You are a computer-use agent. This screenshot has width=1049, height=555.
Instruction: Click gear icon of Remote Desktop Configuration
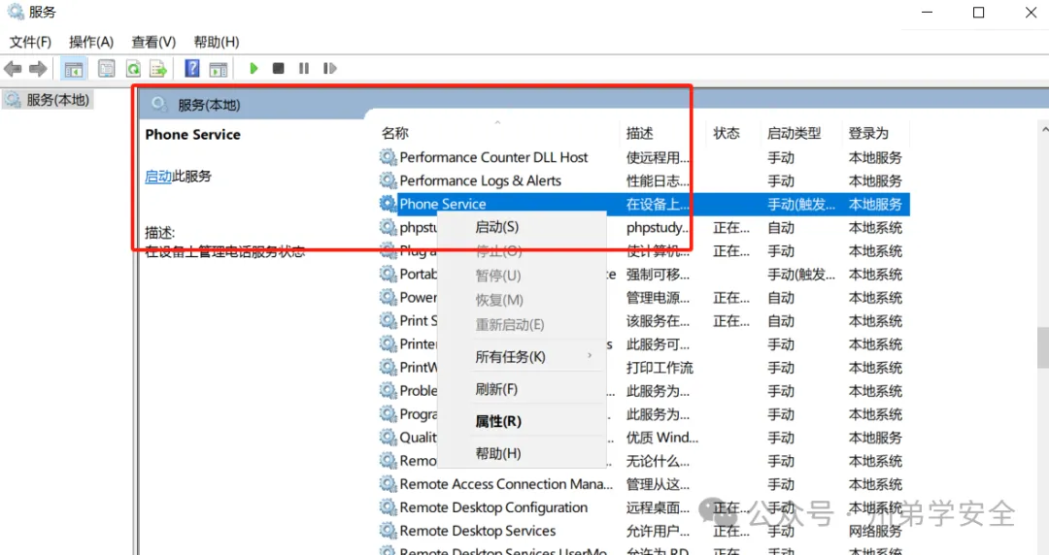(x=388, y=507)
